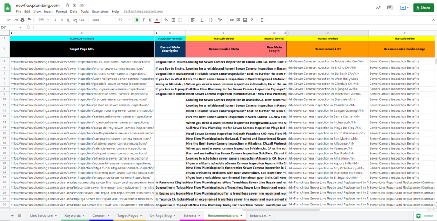
Task: View cloud save status
Action: coord(82,5)
